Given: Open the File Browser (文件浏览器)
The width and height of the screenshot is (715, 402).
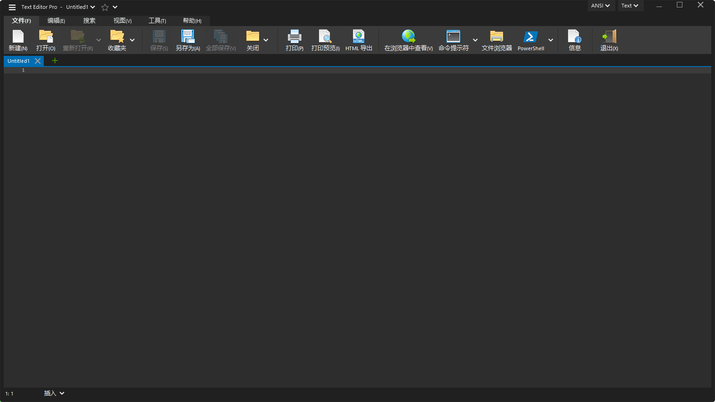Looking at the screenshot, I should coord(496,37).
